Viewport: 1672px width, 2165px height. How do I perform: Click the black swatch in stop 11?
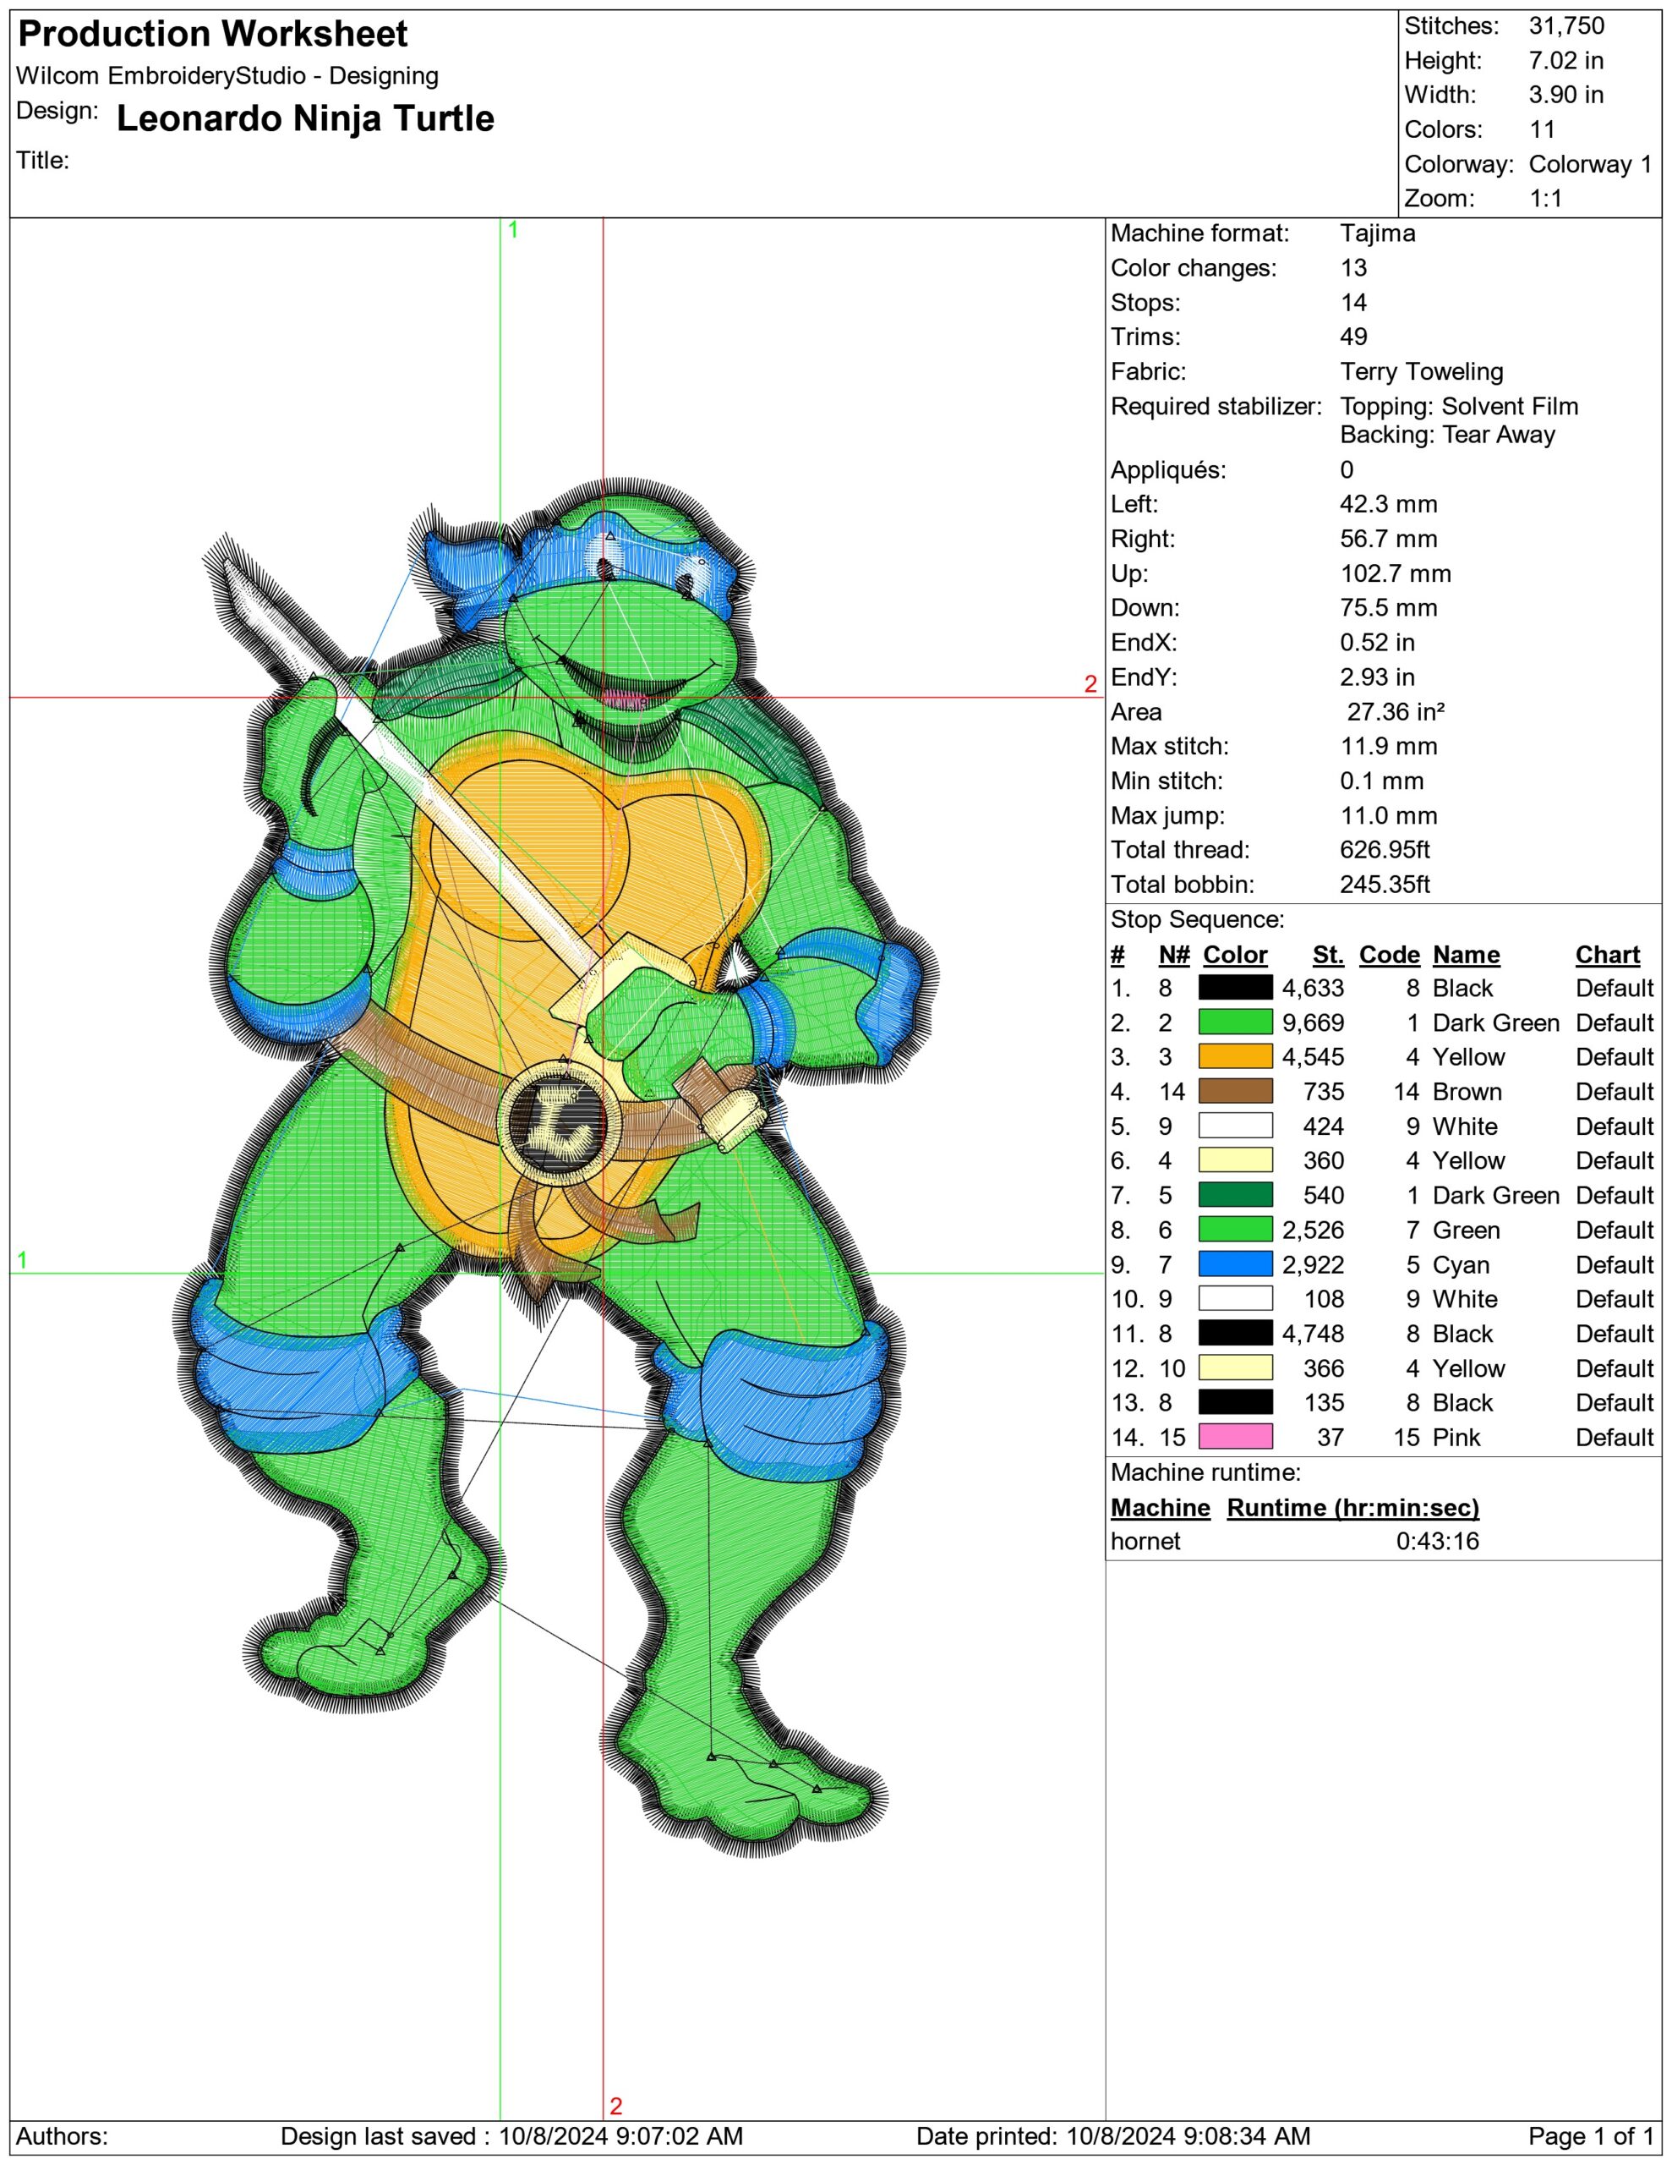1235,1334
